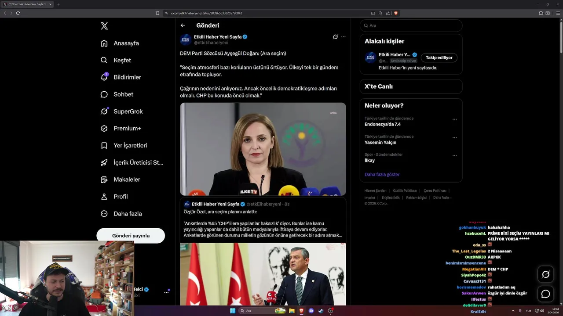Click share icon in address bar

(388, 13)
